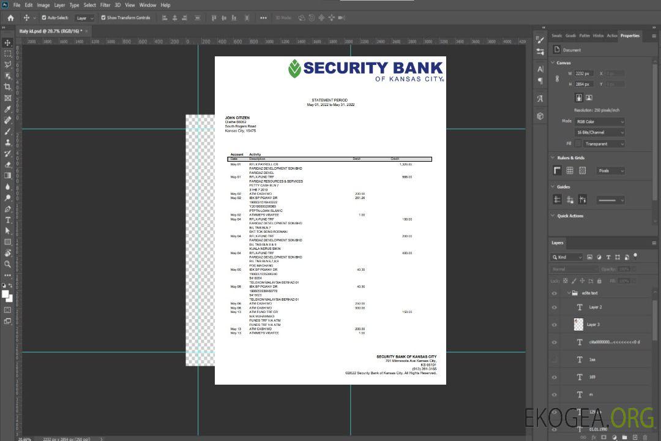Open the Layers Kind filter dropdown
The height and width of the screenshot is (441, 661).
[567, 257]
